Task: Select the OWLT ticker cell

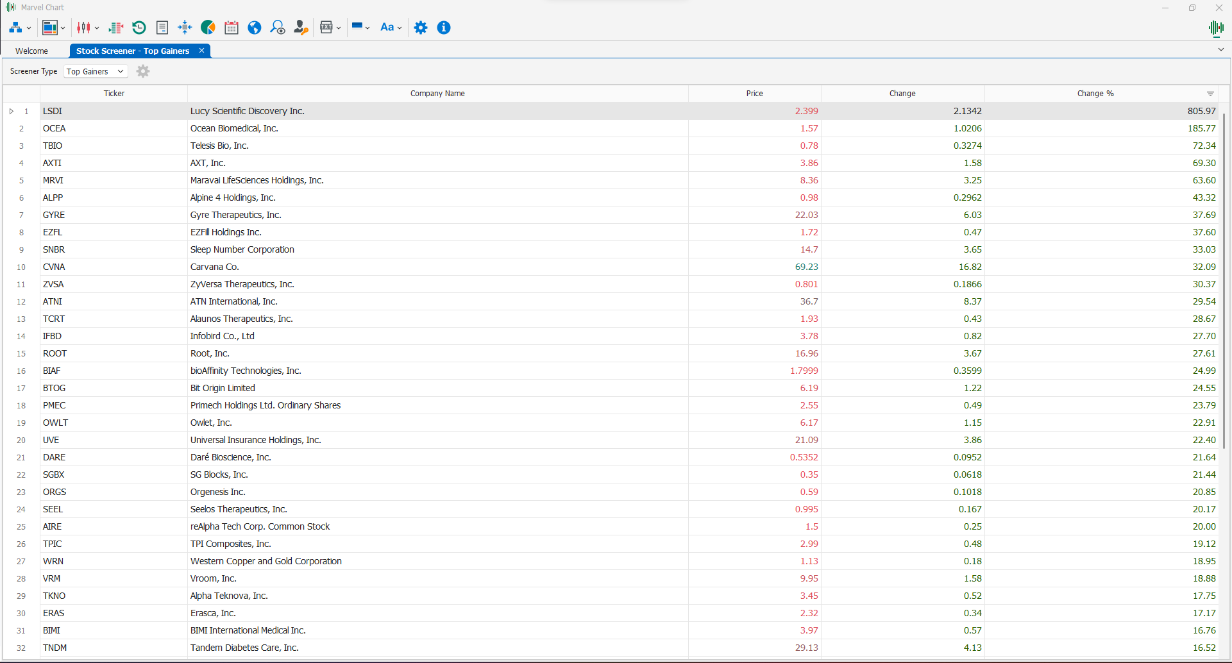Action: click(x=114, y=423)
